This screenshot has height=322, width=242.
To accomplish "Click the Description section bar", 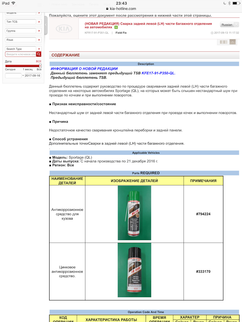I will pyautogui.click(x=144, y=64).
